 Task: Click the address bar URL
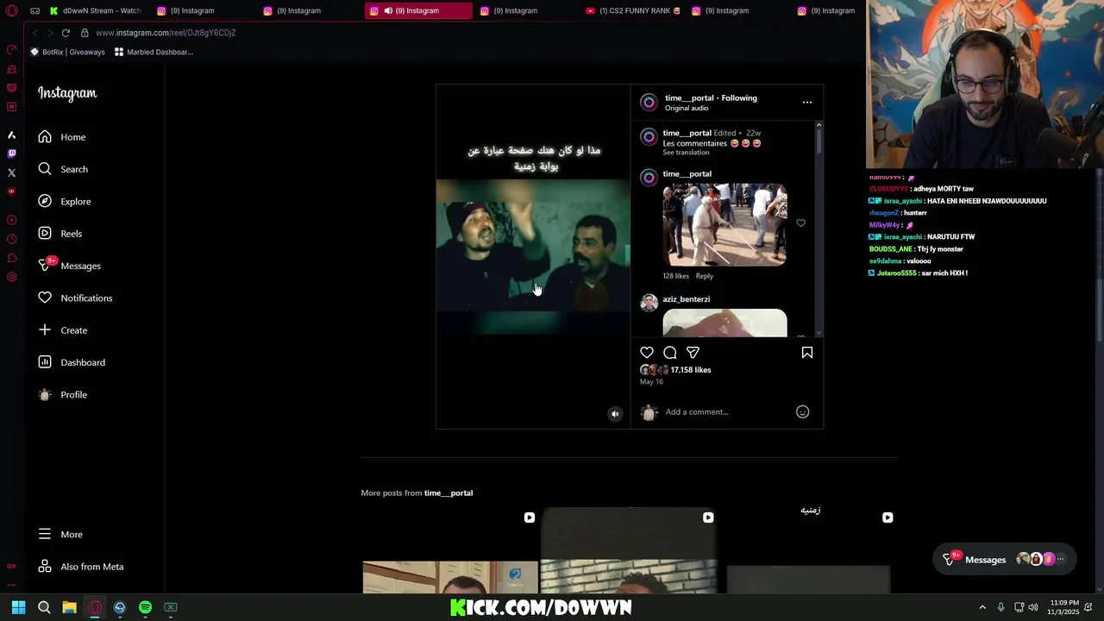coord(166,33)
